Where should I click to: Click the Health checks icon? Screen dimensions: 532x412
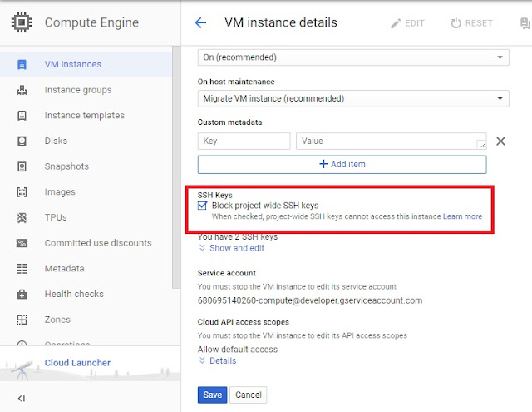[22, 294]
